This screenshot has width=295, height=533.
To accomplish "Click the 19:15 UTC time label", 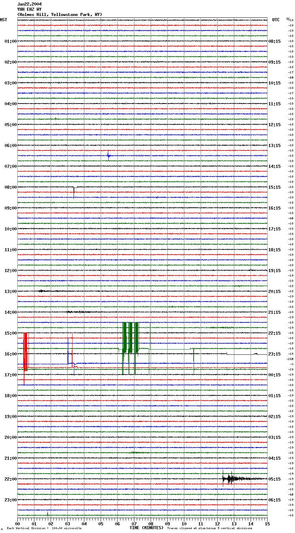I will click(275, 271).
